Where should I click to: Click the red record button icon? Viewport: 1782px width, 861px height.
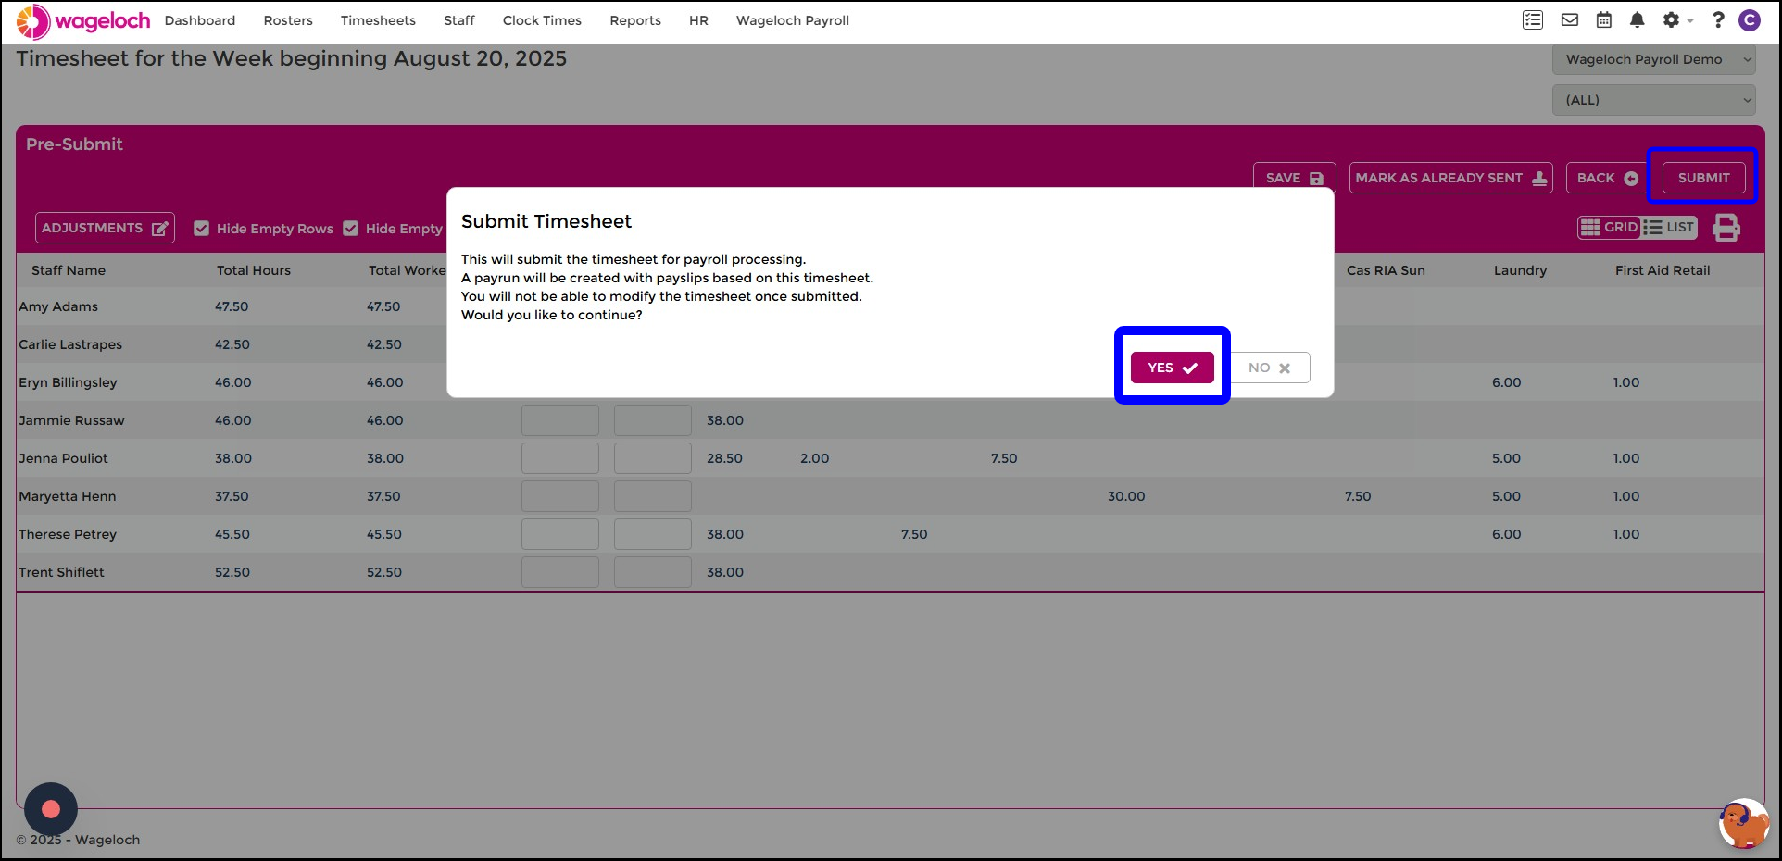click(51, 809)
